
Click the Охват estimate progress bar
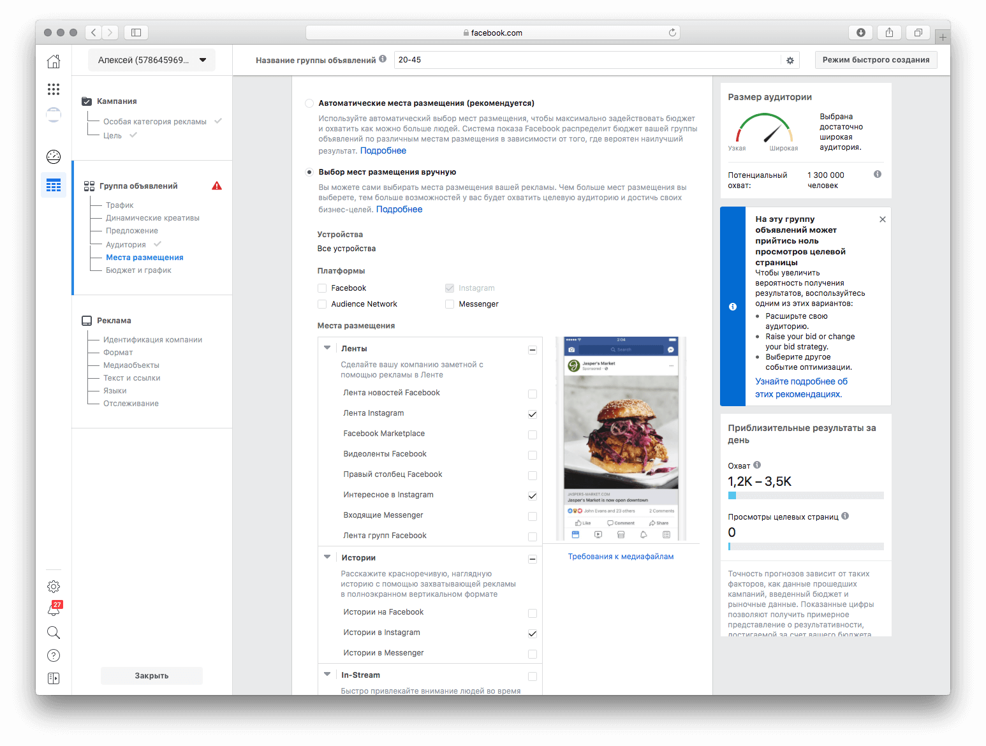tap(806, 495)
